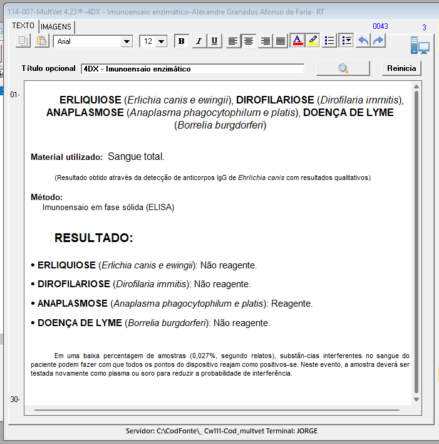
Task: Justify the text alignment
Action: click(x=281, y=41)
